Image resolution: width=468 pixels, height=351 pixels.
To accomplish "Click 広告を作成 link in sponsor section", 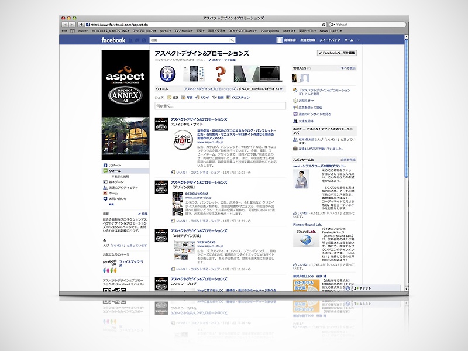I will (x=348, y=160).
